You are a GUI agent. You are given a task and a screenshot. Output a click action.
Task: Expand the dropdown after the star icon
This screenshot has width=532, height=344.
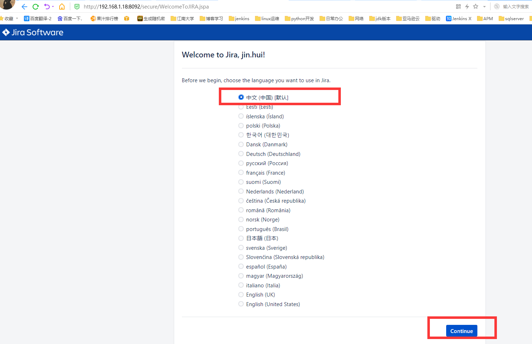click(484, 7)
